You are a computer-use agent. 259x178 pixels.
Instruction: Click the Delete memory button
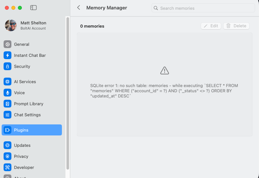(236, 26)
